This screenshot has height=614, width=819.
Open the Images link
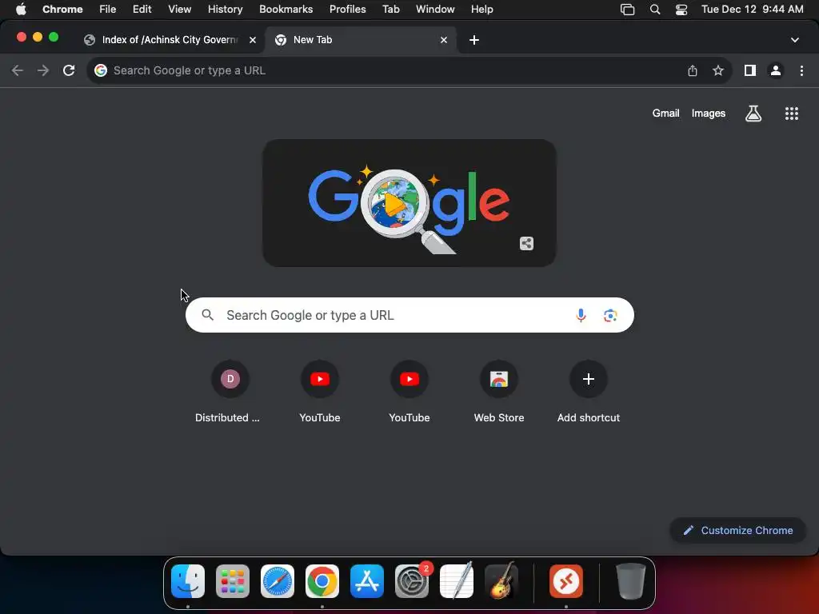click(x=709, y=114)
